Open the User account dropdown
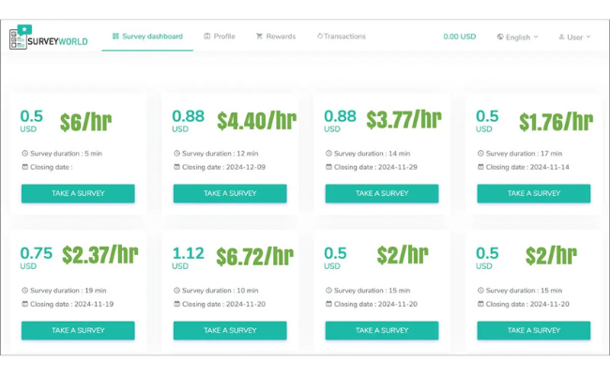The width and height of the screenshot is (610, 375). click(574, 37)
